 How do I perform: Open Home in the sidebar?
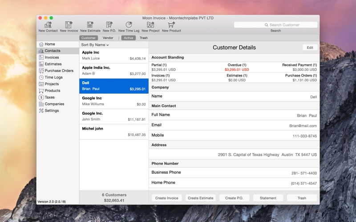tap(58, 44)
